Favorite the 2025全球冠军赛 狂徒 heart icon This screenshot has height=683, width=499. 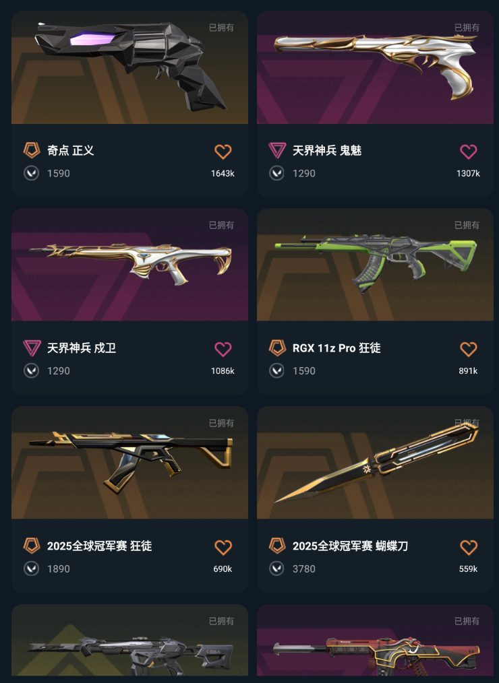coord(223,547)
